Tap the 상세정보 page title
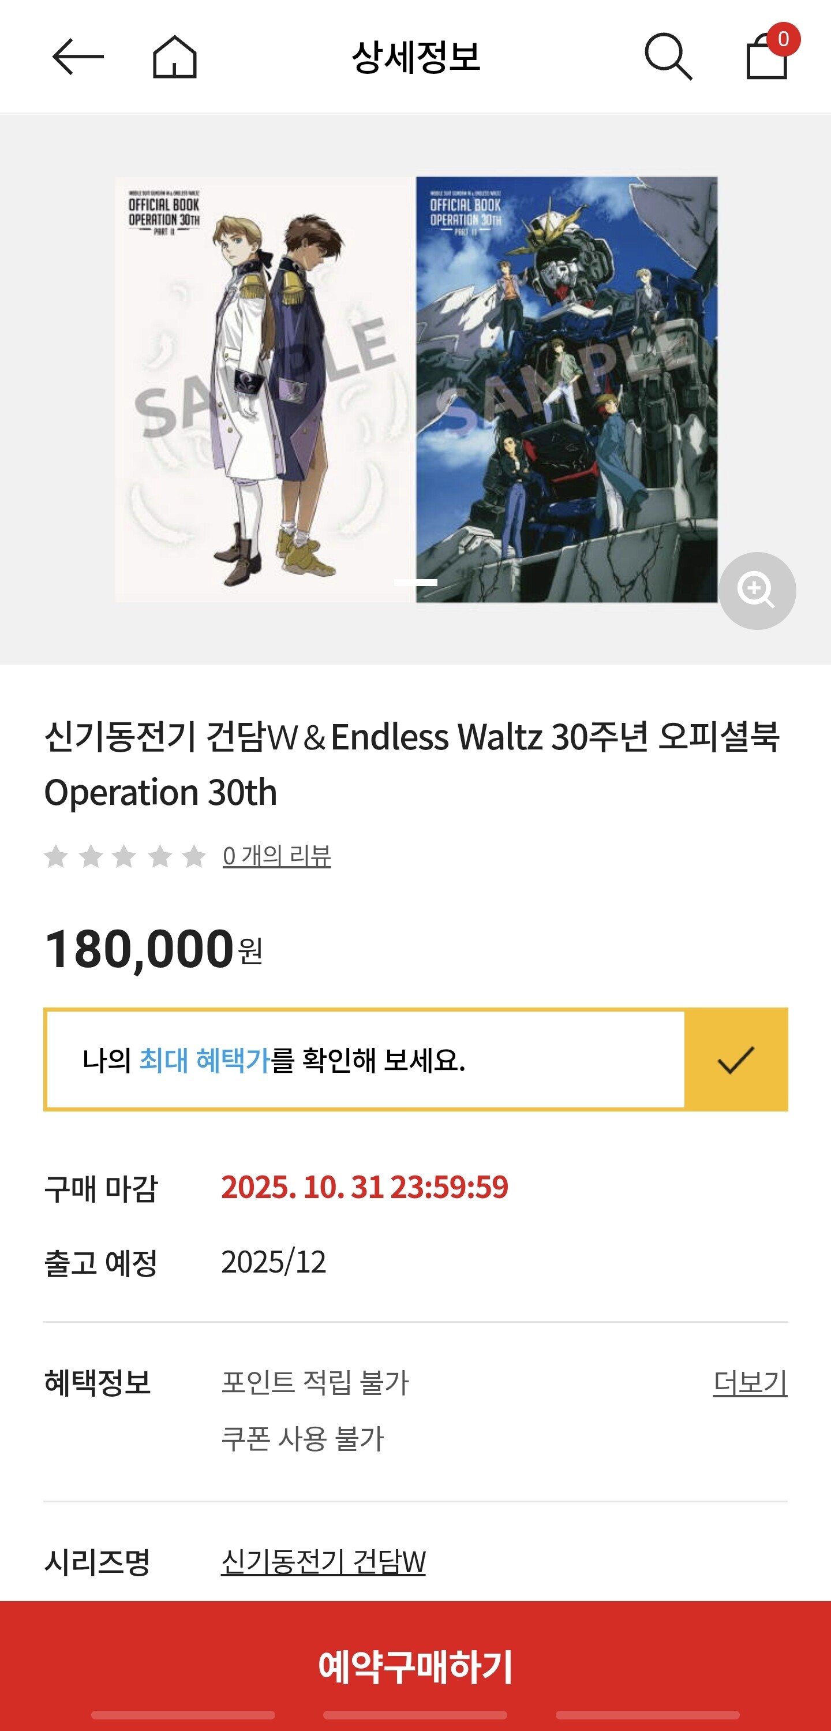The image size is (831, 1731). click(x=416, y=57)
